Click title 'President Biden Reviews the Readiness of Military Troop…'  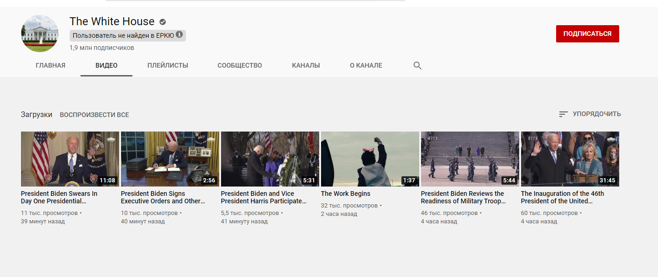tap(464, 197)
